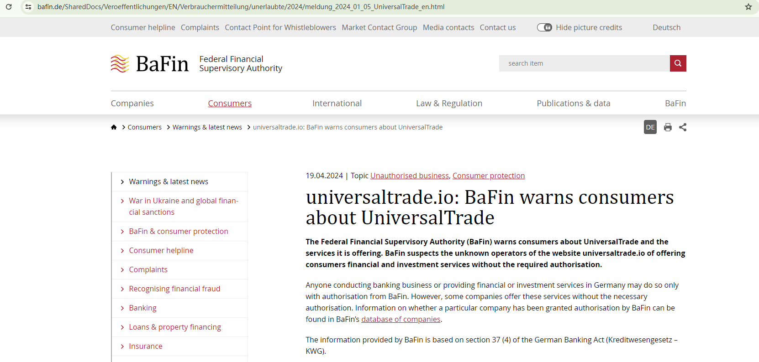Open Consumer protection topic link
Viewport: 759px width, 362px height.
click(x=489, y=176)
